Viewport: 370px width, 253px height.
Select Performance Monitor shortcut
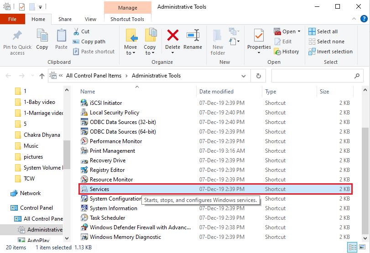(x=215, y=141)
